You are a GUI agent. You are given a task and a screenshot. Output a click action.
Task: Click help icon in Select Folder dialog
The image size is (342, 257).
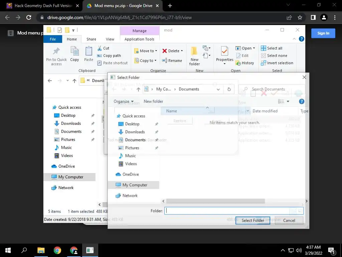302,101
